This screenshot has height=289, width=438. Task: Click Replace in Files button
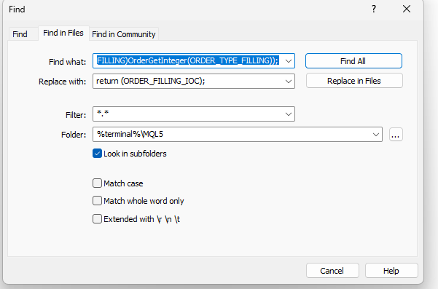[x=354, y=81]
